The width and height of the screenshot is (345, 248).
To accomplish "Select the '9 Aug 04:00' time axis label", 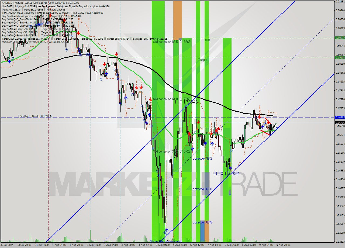I will 266,245.
